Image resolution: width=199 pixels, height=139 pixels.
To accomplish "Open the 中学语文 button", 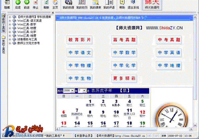I will coord(80,53).
